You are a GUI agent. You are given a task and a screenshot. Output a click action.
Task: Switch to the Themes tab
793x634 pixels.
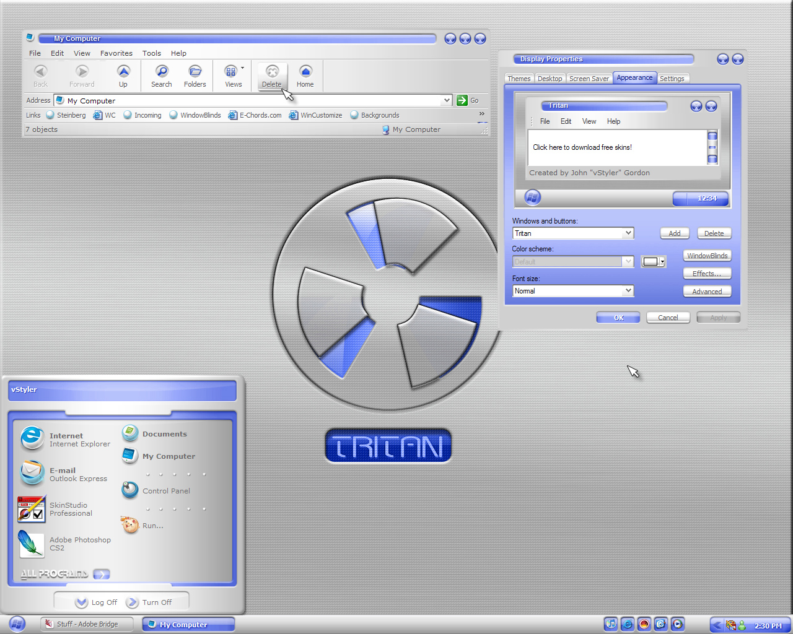click(x=519, y=79)
